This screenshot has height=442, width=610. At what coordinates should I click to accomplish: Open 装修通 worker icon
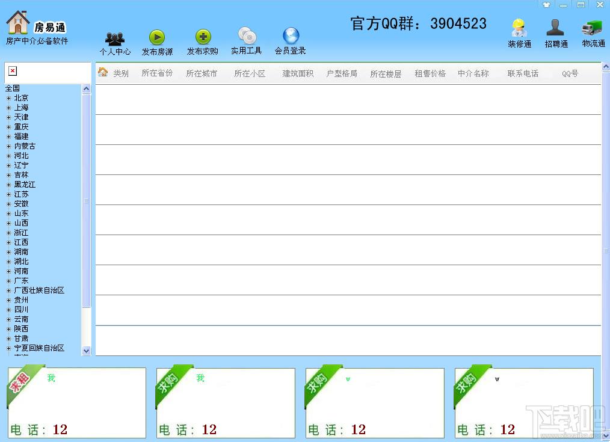(519, 29)
